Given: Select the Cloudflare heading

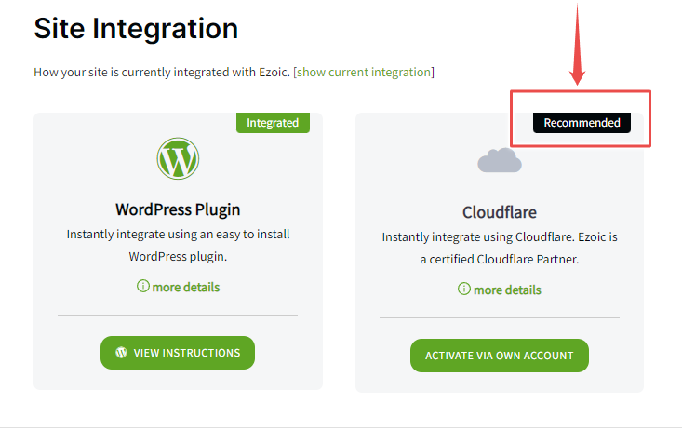Looking at the screenshot, I should [500, 212].
